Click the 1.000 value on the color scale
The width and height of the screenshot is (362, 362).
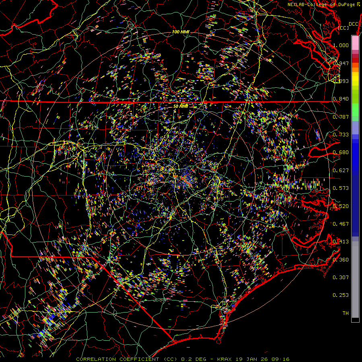tap(341, 45)
